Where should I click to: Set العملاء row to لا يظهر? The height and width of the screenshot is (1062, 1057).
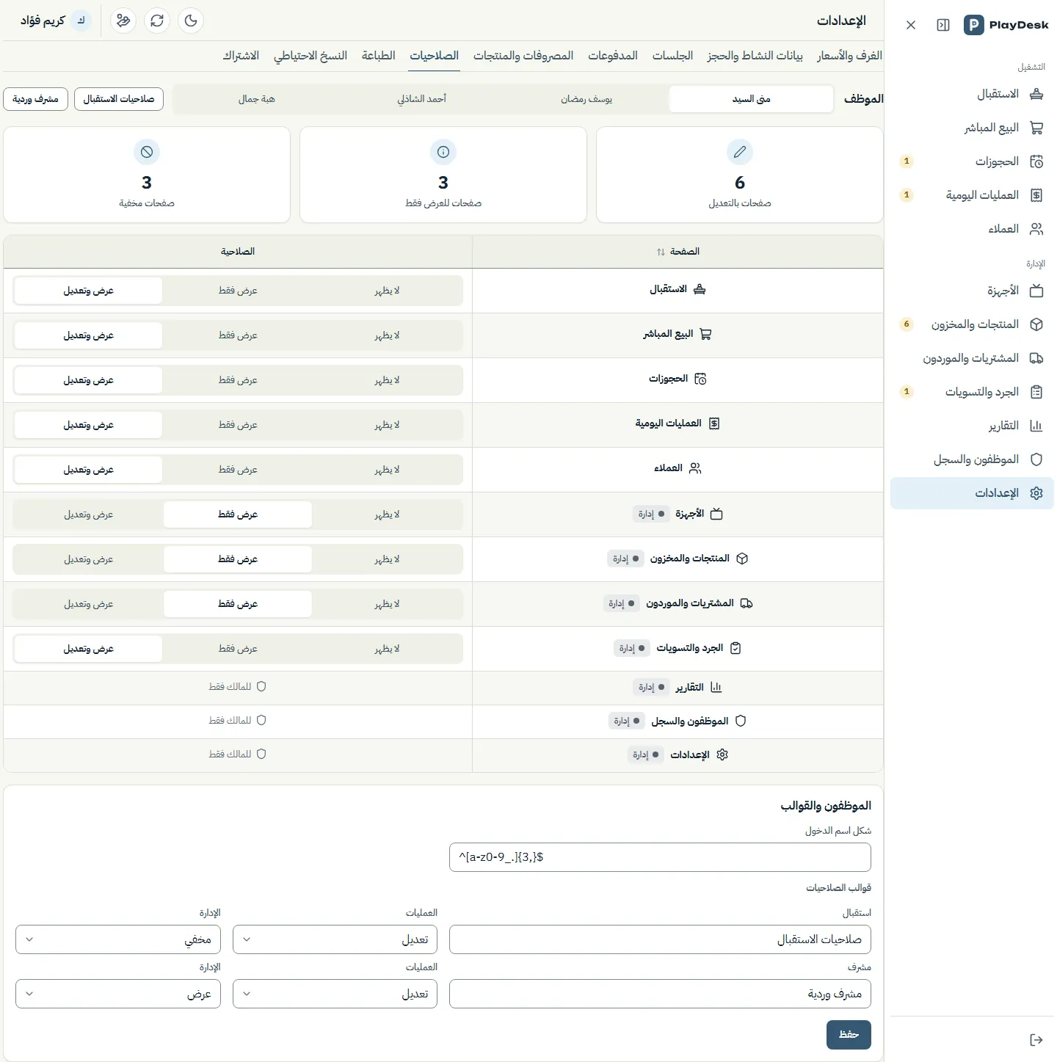tap(387, 470)
